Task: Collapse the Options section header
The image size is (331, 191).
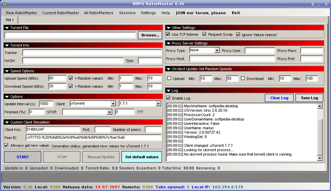Action: click(7, 97)
